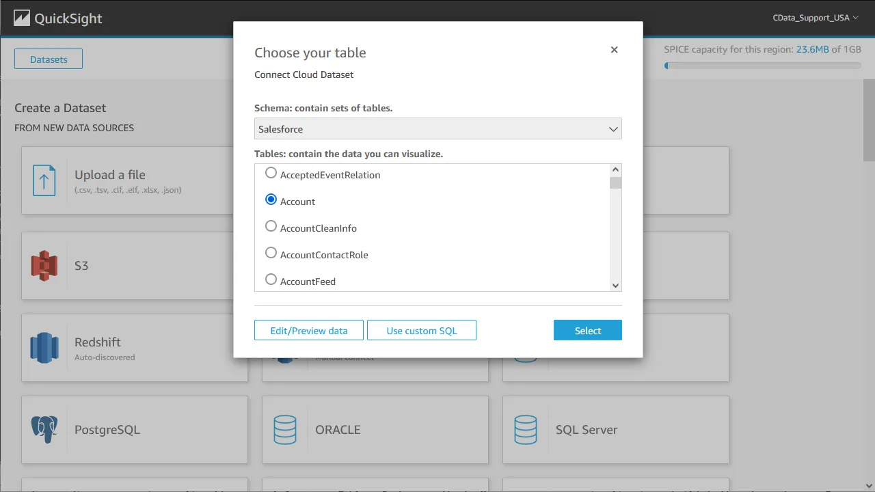Click the SPICE capacity progress bar
Screen dimensions: 875x492
click(x=762, y=66)
